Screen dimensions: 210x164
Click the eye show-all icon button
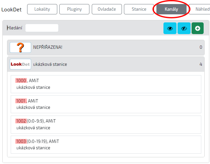tap(170, 28)
